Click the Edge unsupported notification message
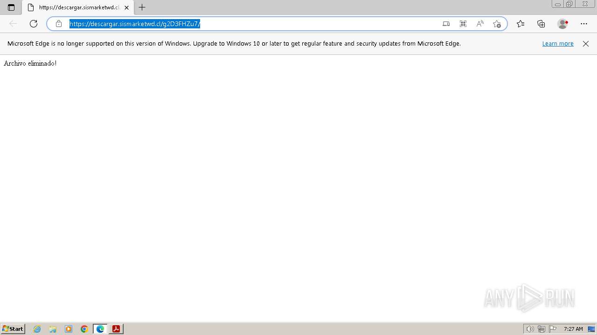The height and width of the screenshot is (335, 597). [234, 44]
